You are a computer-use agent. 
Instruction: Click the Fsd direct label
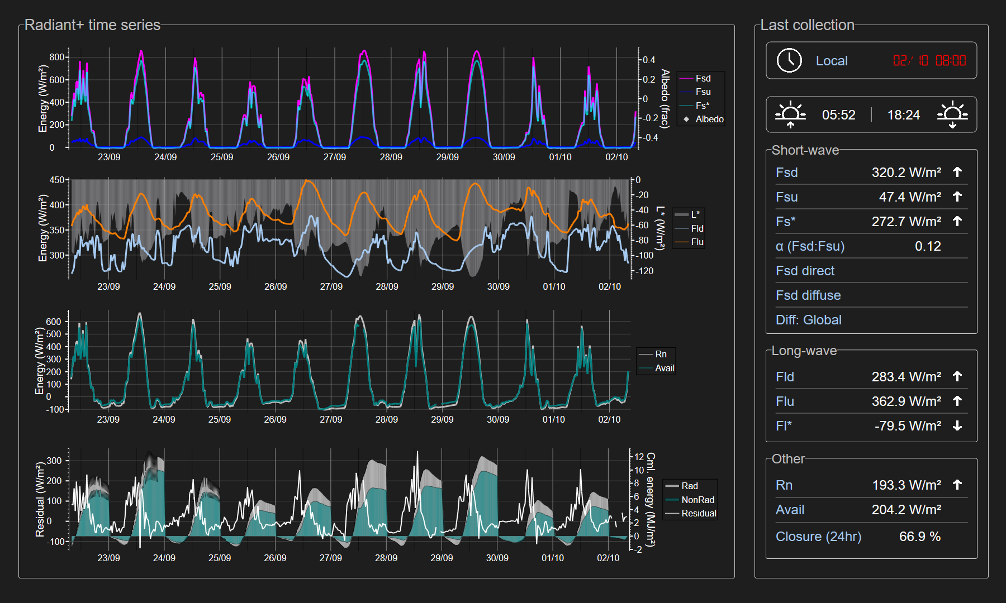805,271
